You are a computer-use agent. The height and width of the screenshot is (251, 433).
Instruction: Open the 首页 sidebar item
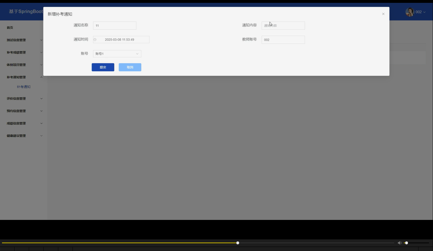click(x=10, y=28)
